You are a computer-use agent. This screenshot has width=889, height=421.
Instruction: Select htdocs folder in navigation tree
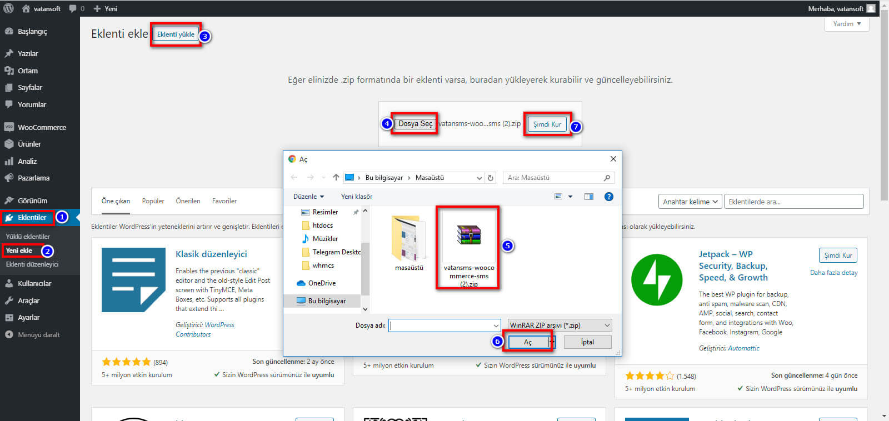point(323,225)
